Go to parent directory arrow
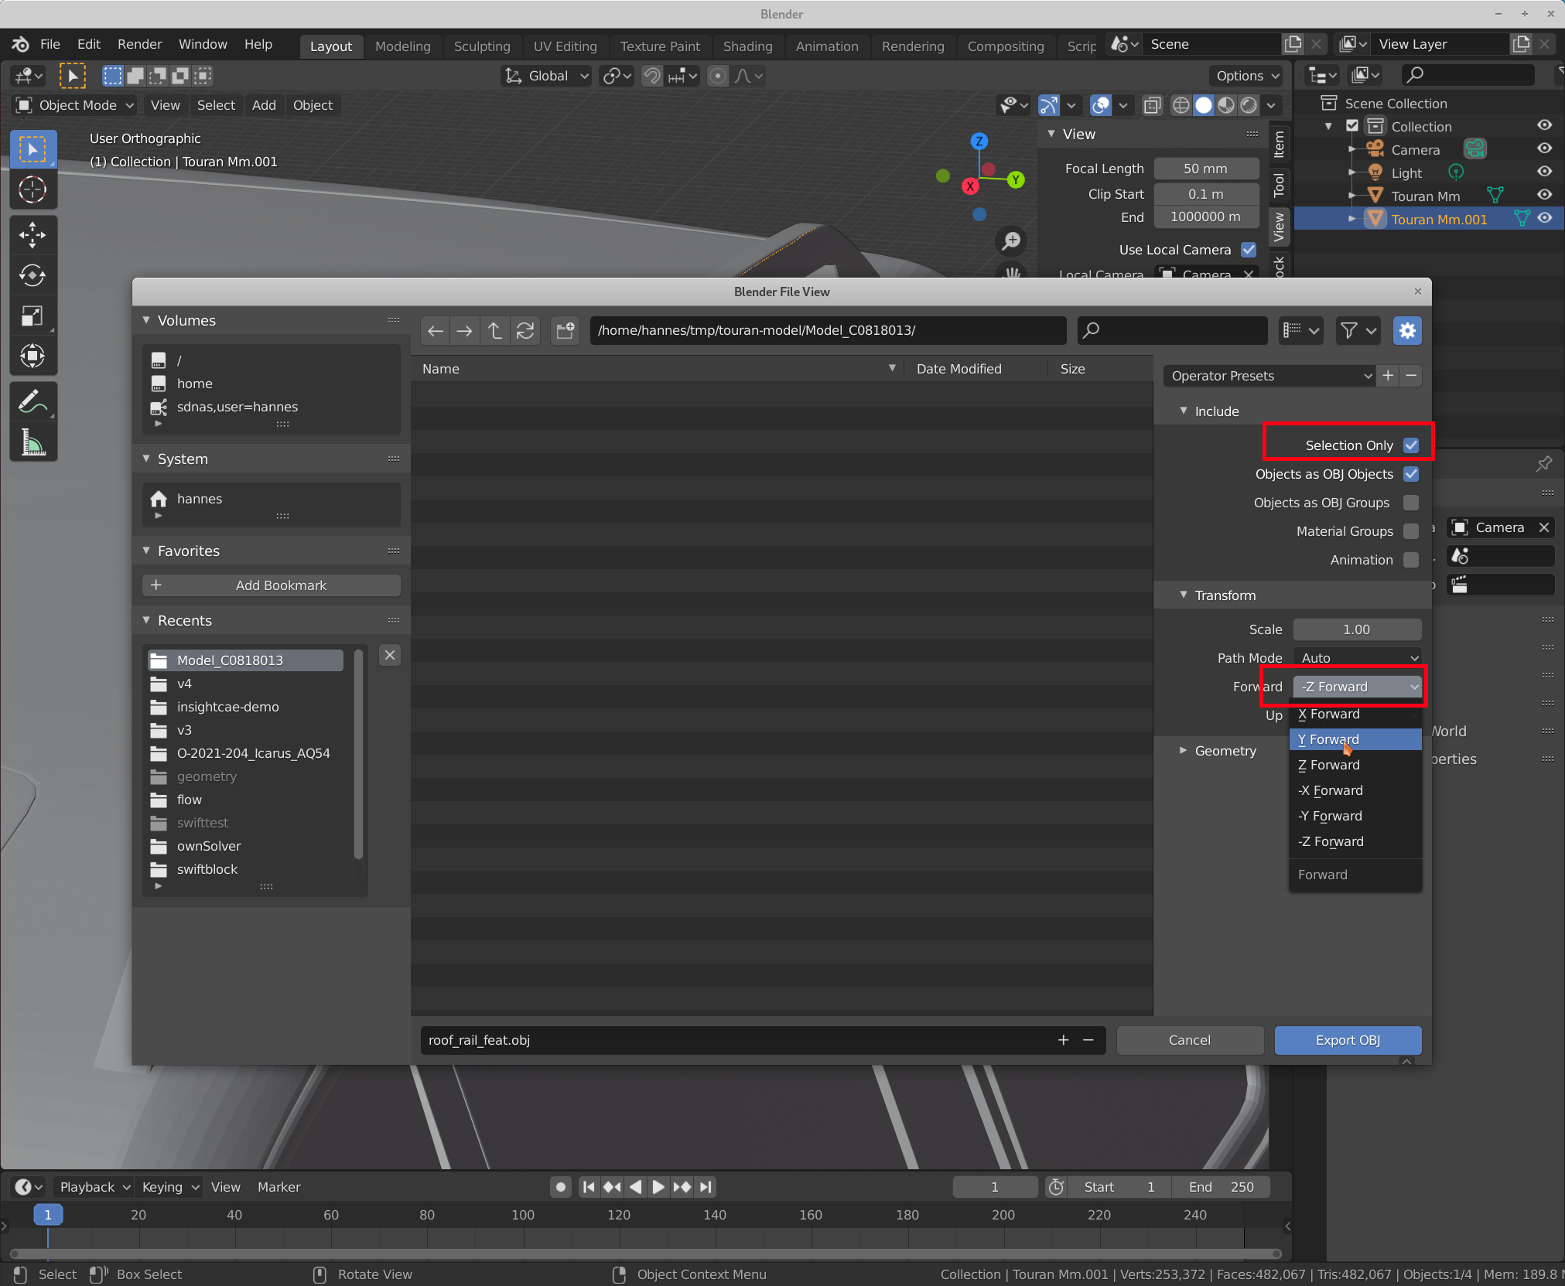The width and height of the screenshot is (1565, 1286). coord(495,331)
